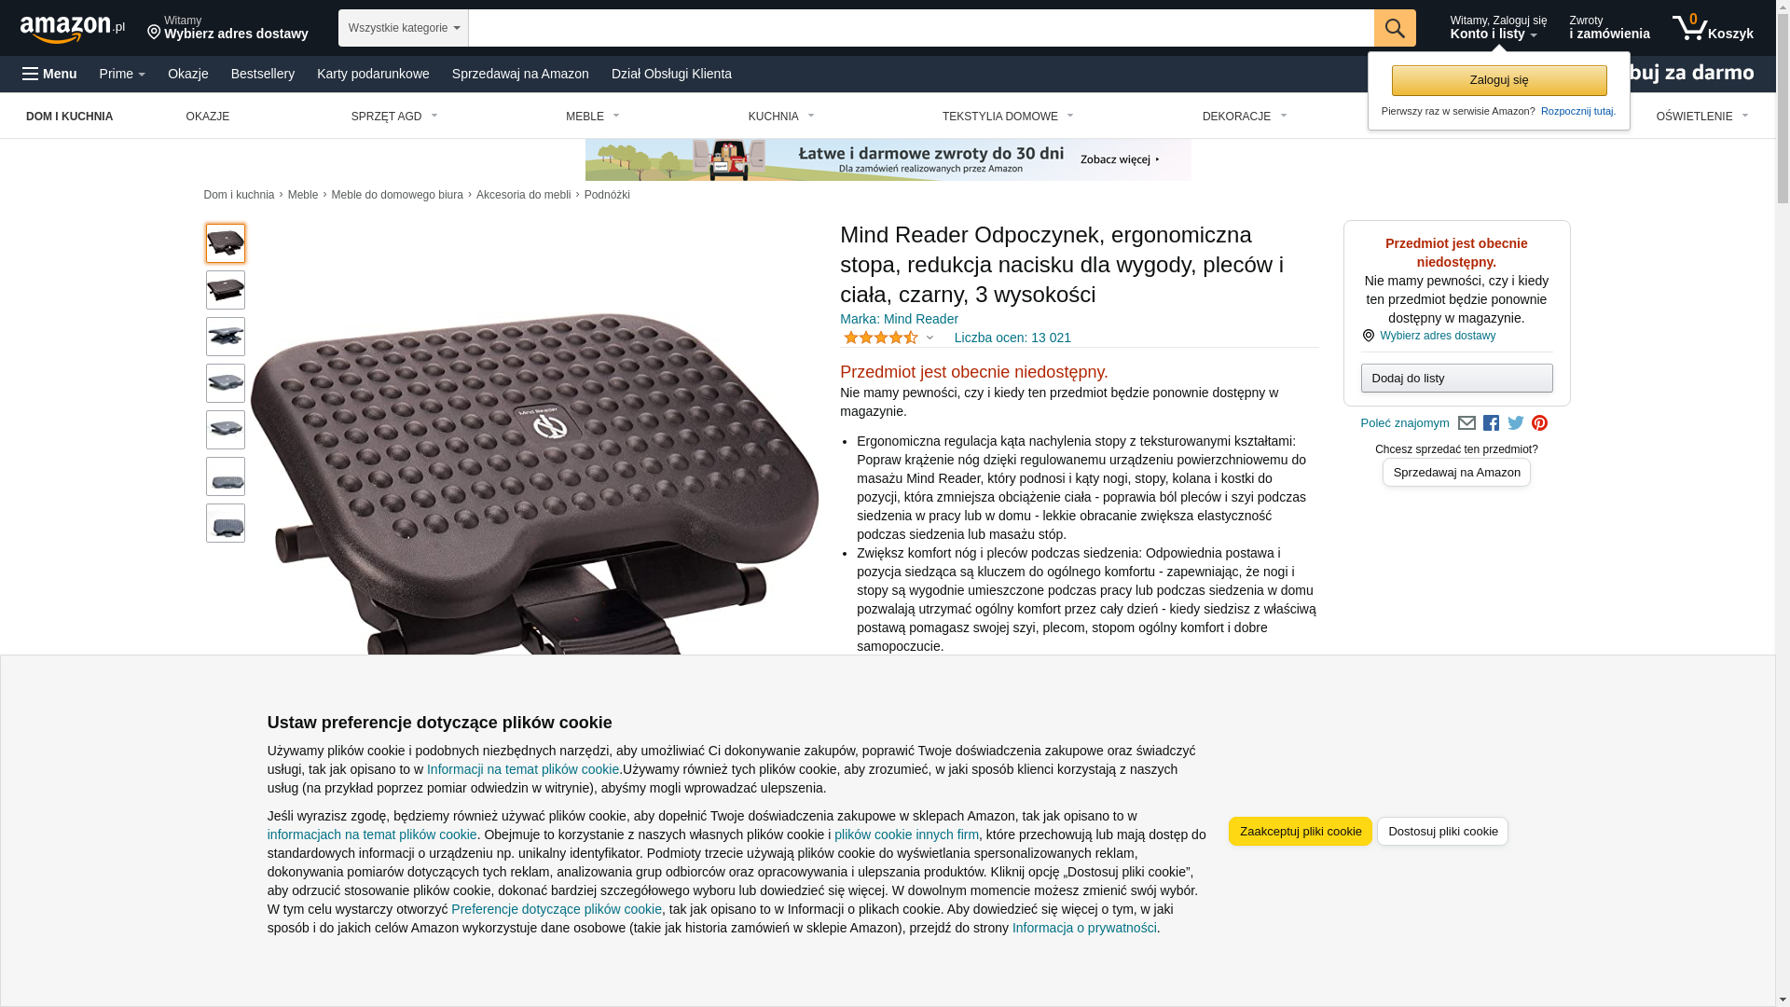This screenshot has height=1007, width=1790.
Task: Expand the MEBLE category menu
Action: tap(593, 117)
